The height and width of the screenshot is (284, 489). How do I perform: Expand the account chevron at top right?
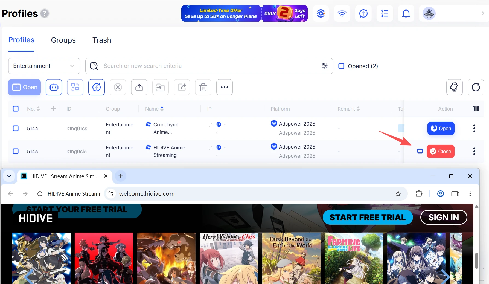tap(483, 13)
